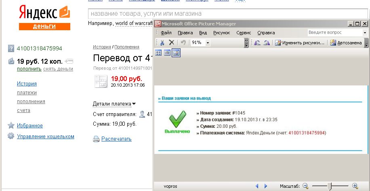Viewport: 370px width, 191px height.
Task: Click the green Выплачено checkmark image
Action: click(x=177, y=119)
